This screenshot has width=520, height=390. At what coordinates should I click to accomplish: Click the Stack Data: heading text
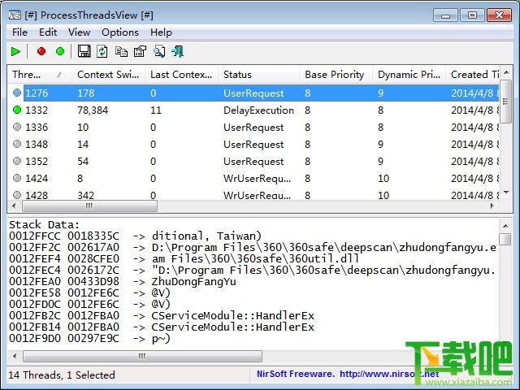point(44,225)
